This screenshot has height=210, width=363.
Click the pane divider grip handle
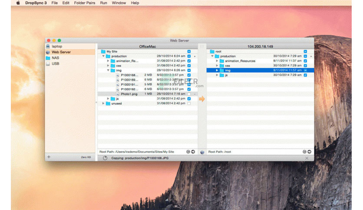(202, 46)
